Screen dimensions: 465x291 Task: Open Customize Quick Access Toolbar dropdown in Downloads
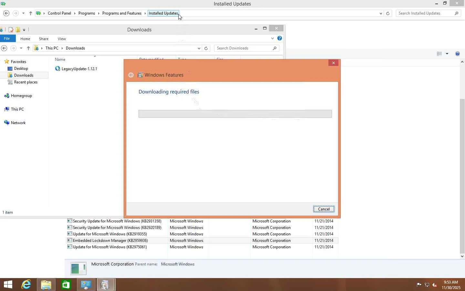(x=24, y=30)
